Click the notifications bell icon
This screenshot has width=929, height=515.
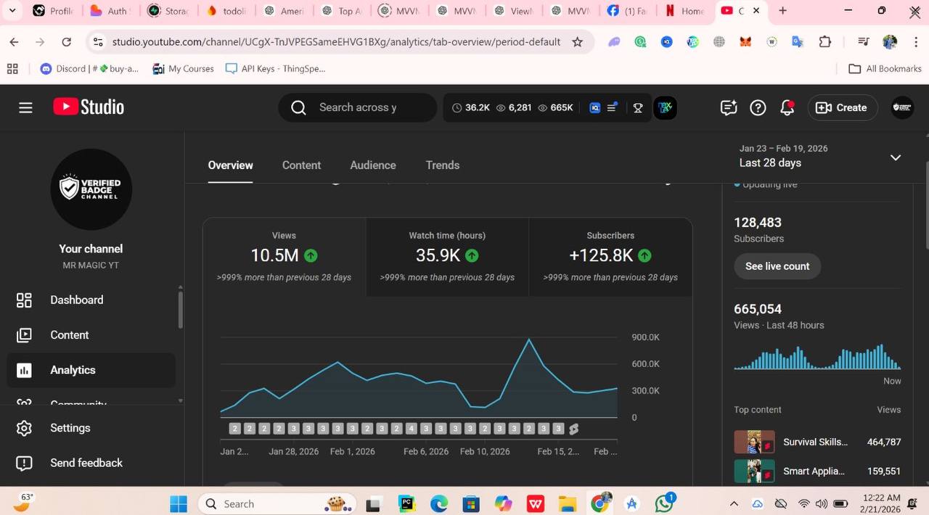787,107
